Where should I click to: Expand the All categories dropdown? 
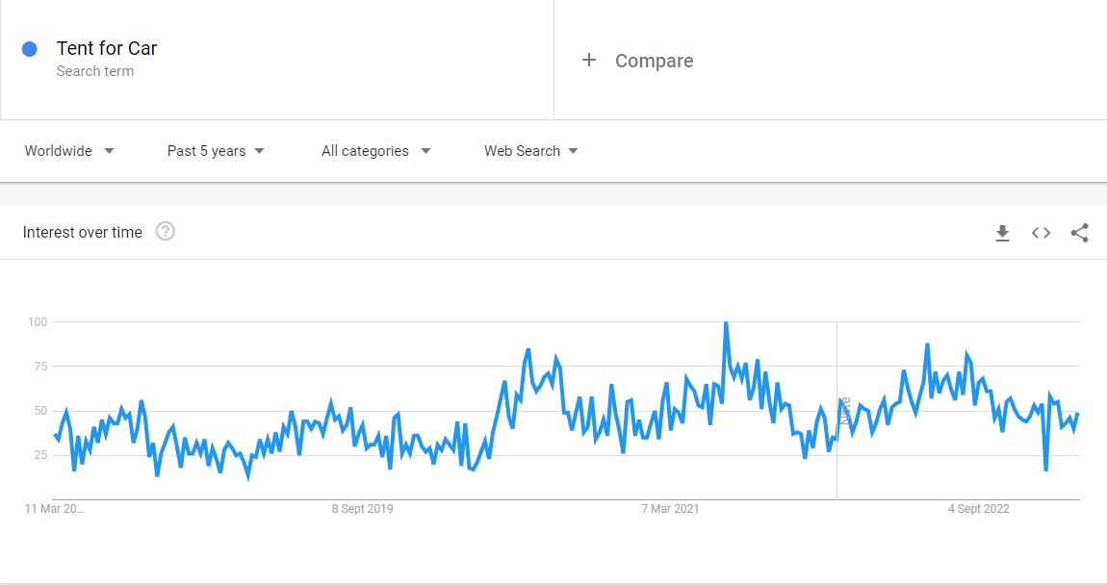375,151
